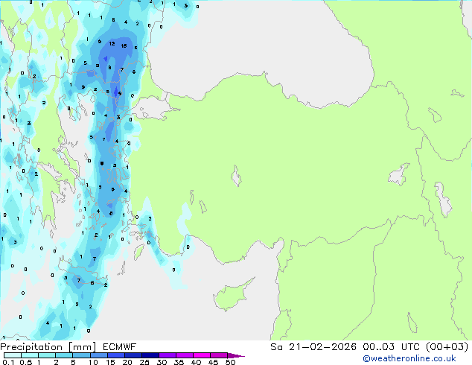
Task: Click the 15–20 mm legend swatch
Action: (x=116, y=355)
